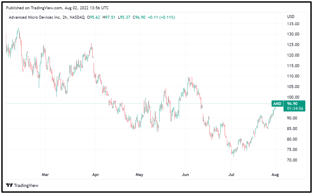
Task: Click the May label on time axis
Action: pyautogui.click(x=139, y=175)
